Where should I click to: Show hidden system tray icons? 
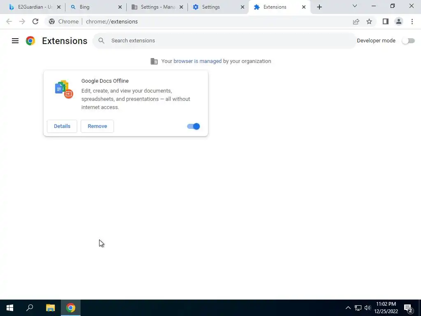(x=348, y=308)
